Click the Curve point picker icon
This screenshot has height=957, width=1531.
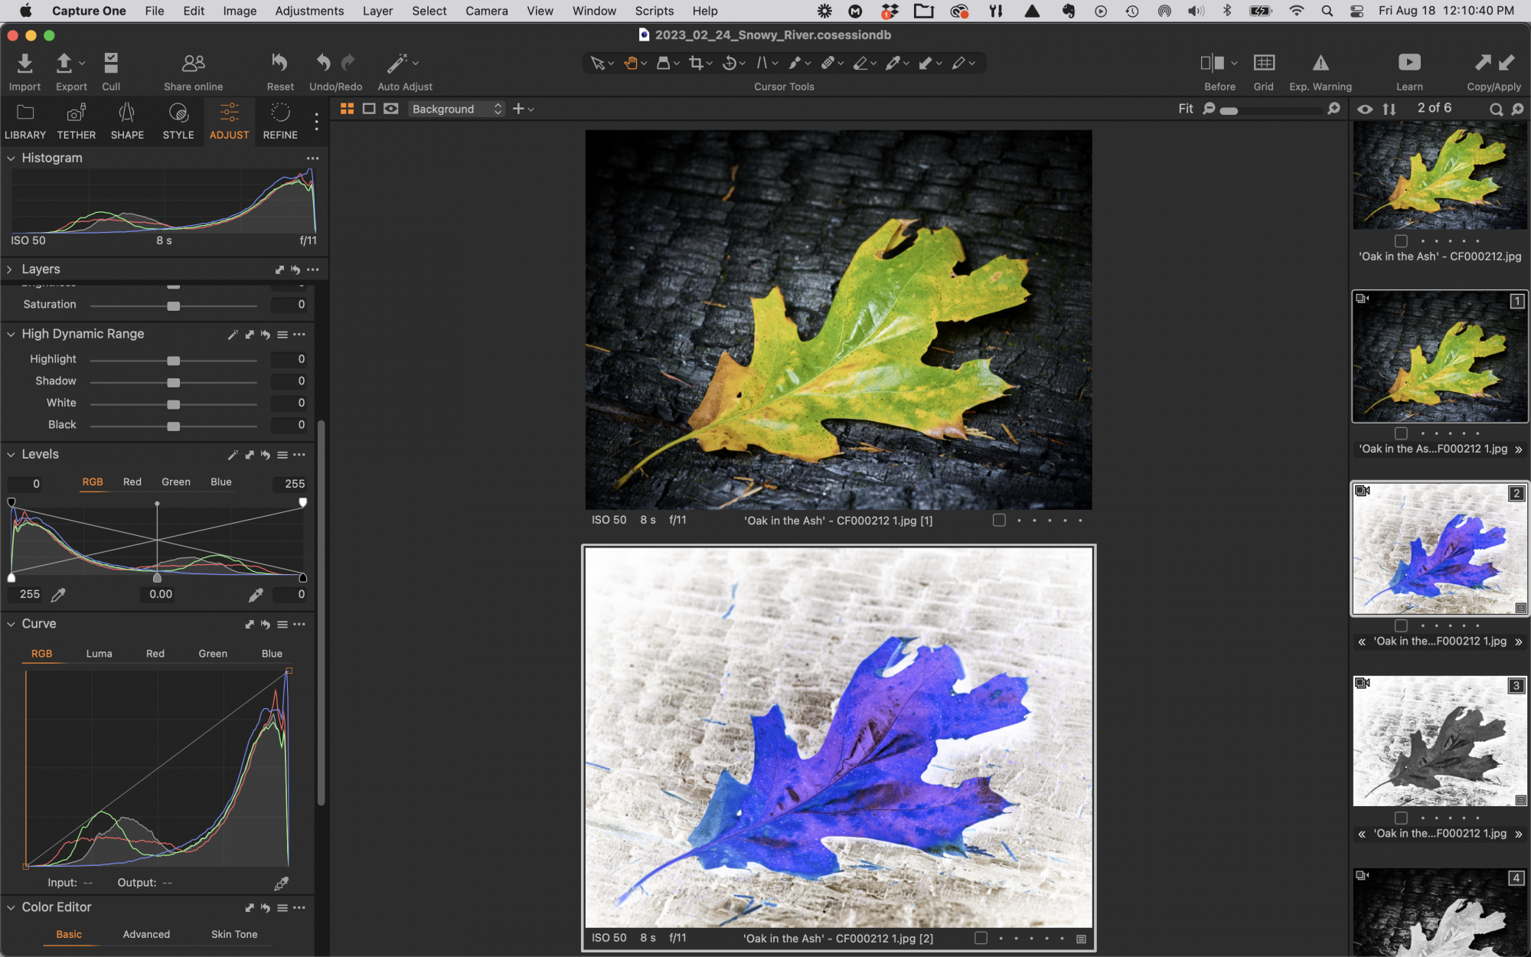click(282, 884)
